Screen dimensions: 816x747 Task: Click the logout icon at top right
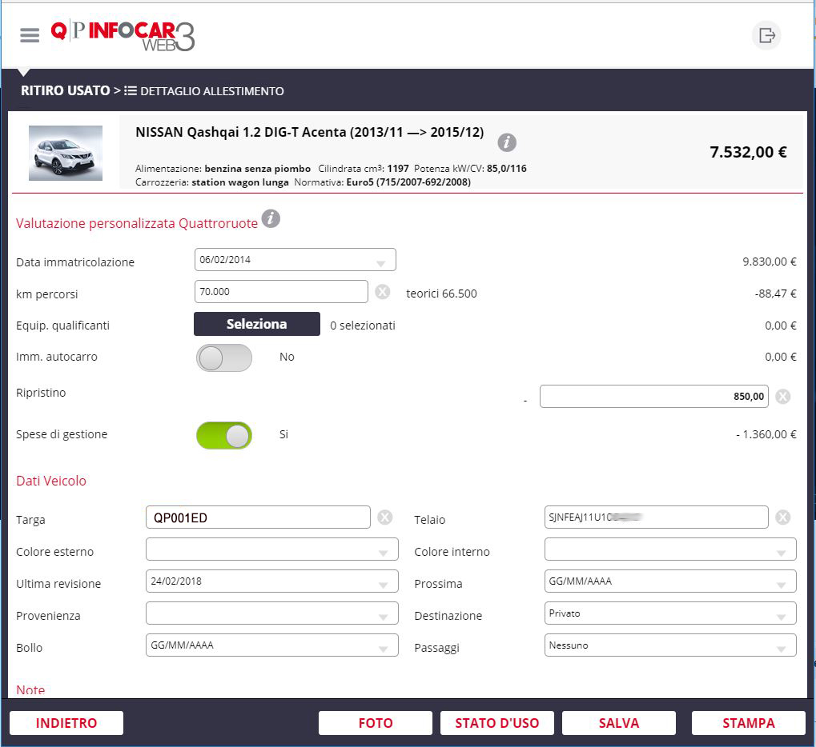coord(766,35)
